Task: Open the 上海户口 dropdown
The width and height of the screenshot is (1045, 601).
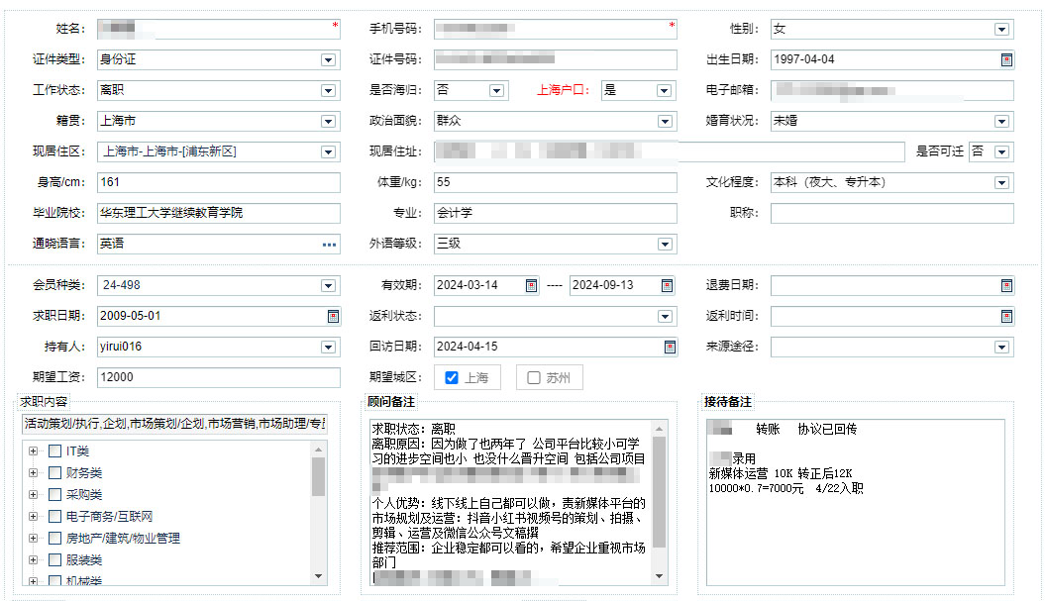Action: pyautogui.click(x=664, y=91)
